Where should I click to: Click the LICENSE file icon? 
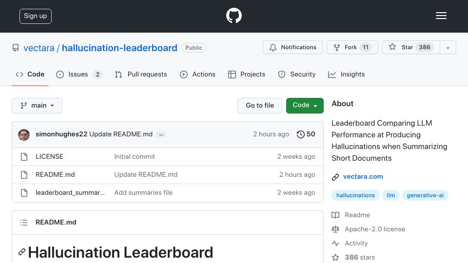point(24,157)
